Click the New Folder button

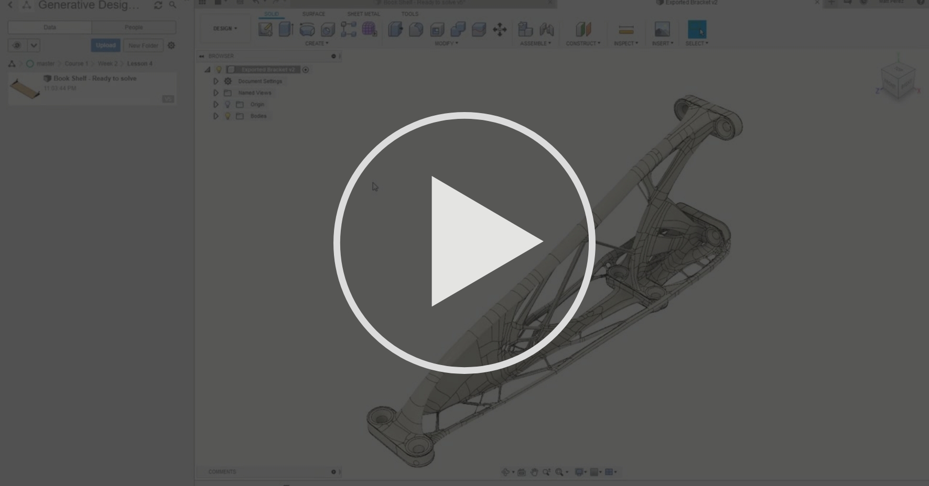pos(143,46)
